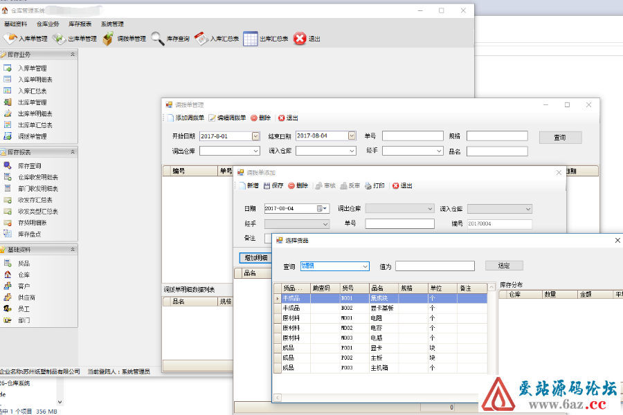Open 调拨单管理 in the main toolbar
This screenshot has width=623, height=415.
point(124,39)
